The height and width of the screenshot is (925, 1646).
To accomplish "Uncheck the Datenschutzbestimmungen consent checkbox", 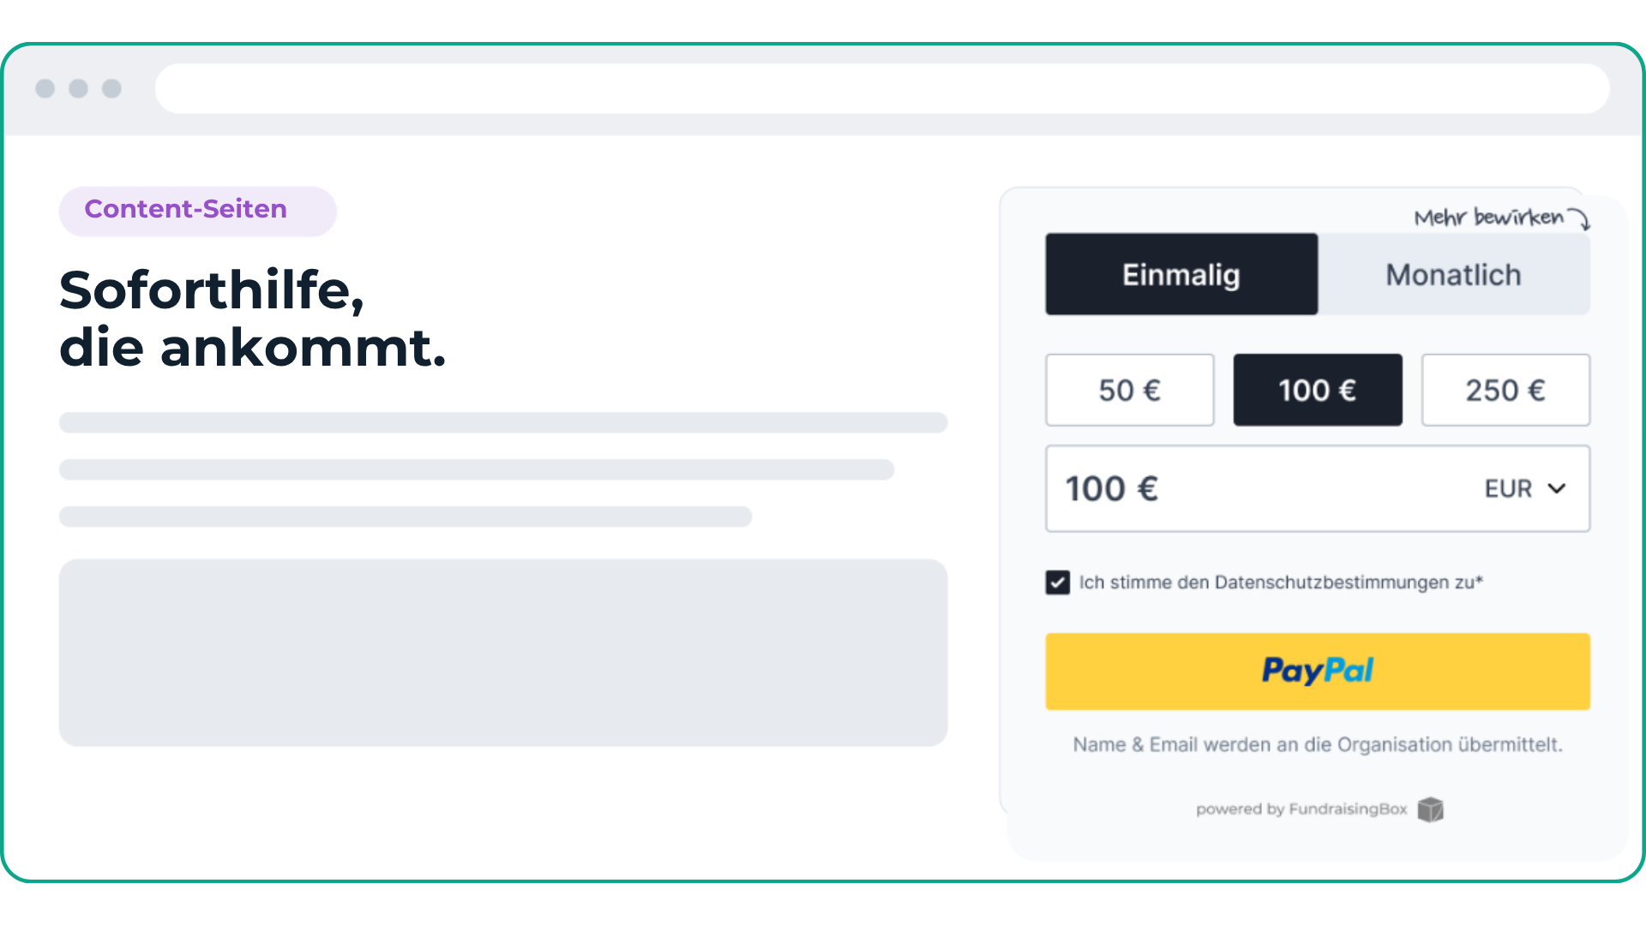I will click(x=1058, y=582).
